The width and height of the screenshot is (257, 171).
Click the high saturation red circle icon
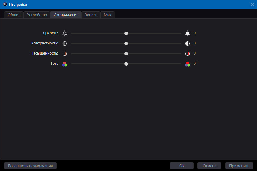click(188, 54)
